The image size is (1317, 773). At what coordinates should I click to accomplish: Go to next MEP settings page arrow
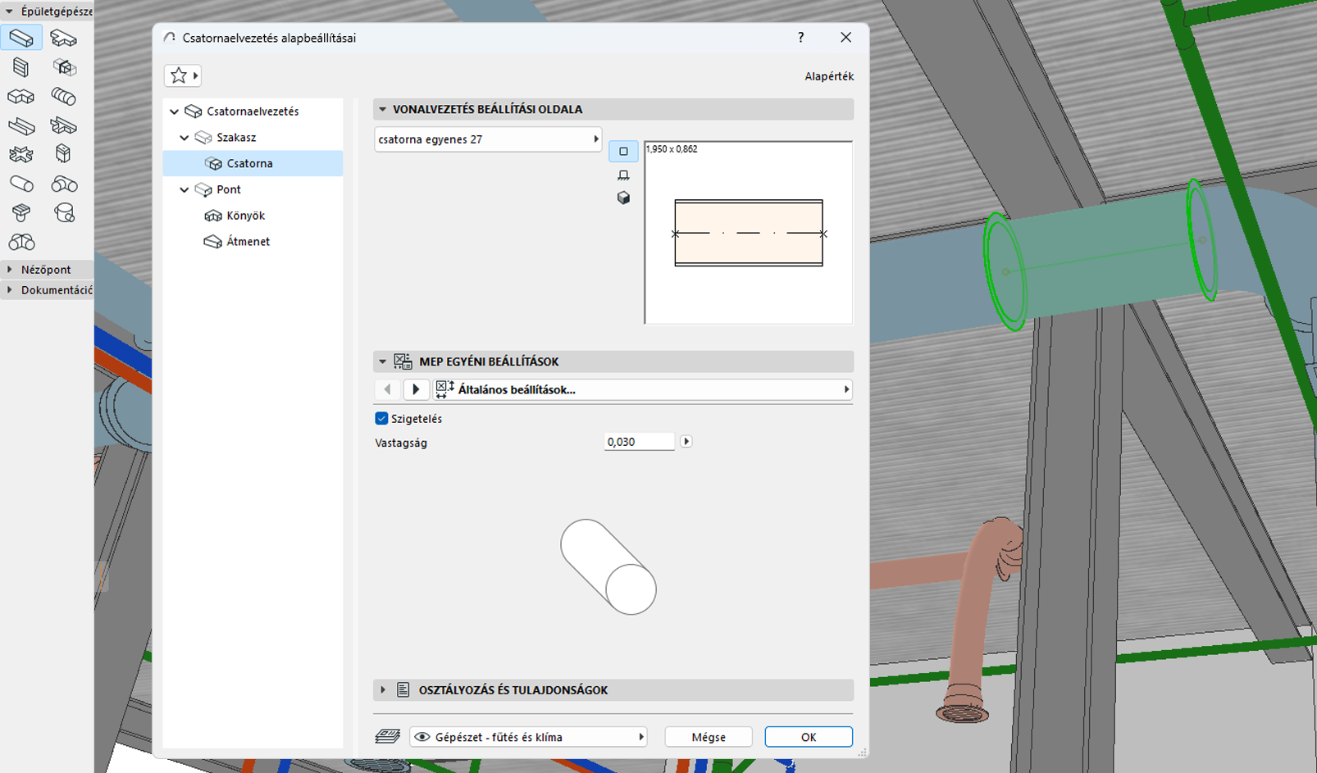[x=416, y=389]
